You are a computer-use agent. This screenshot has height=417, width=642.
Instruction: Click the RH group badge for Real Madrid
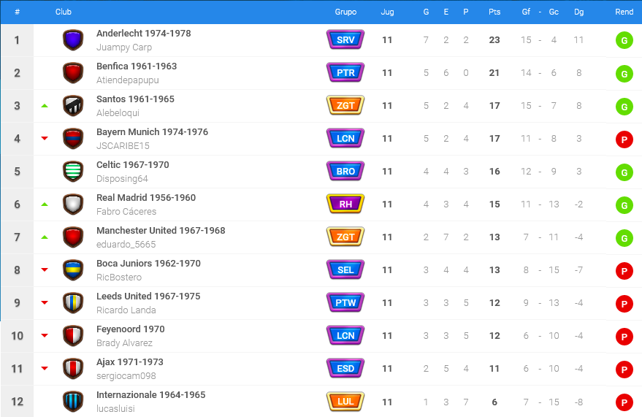point(345,204)
